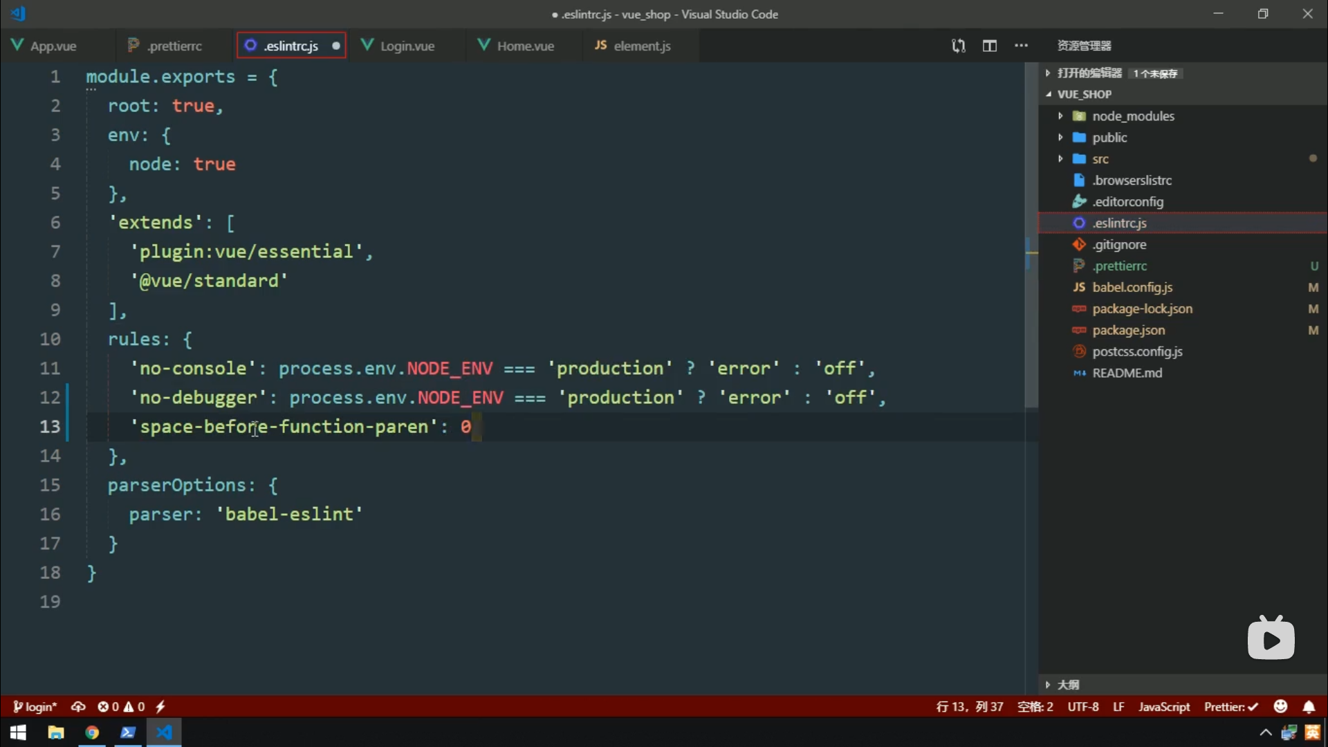The image size is (1328, 747).
Task: Open the source control compare changes icon
Action: click(x=958, y=46)
